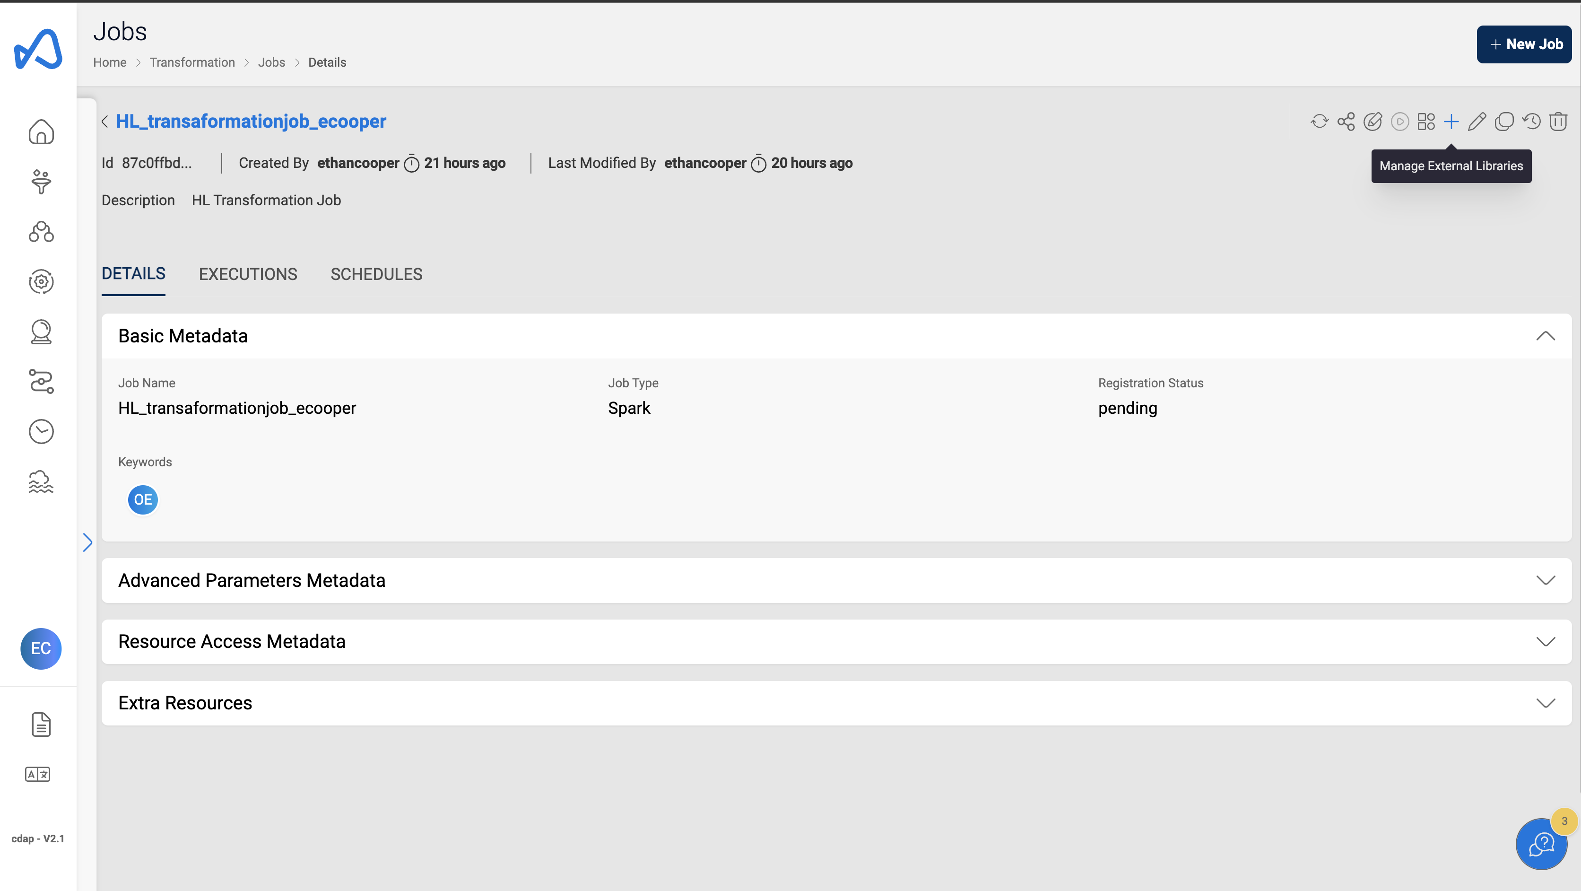This screenshot has height=891, width=1581.
Task: Switch to the SCHEDULES tab
Action: tap(377, 274)
